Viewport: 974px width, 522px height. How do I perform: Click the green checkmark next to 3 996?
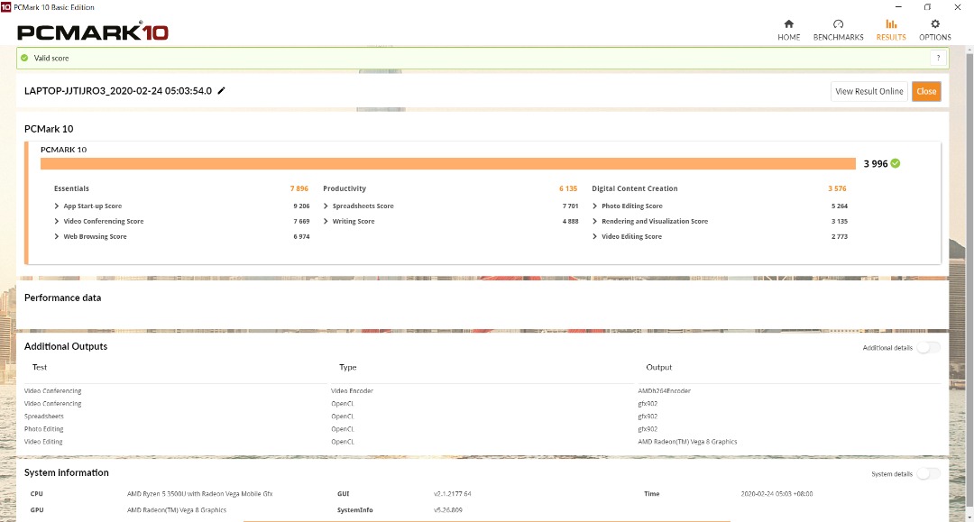tap(896, 163)
